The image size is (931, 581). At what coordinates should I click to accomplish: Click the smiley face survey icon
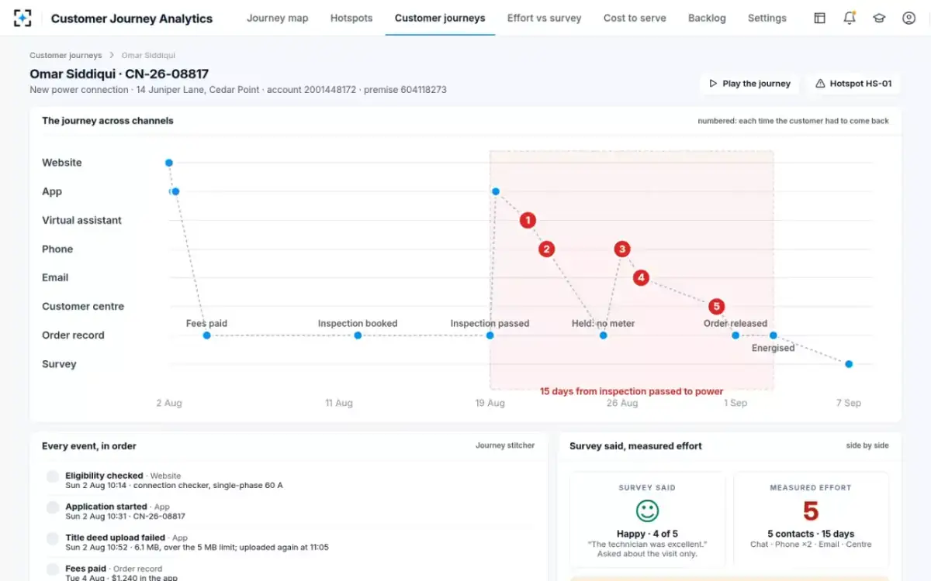pos(647,511)
